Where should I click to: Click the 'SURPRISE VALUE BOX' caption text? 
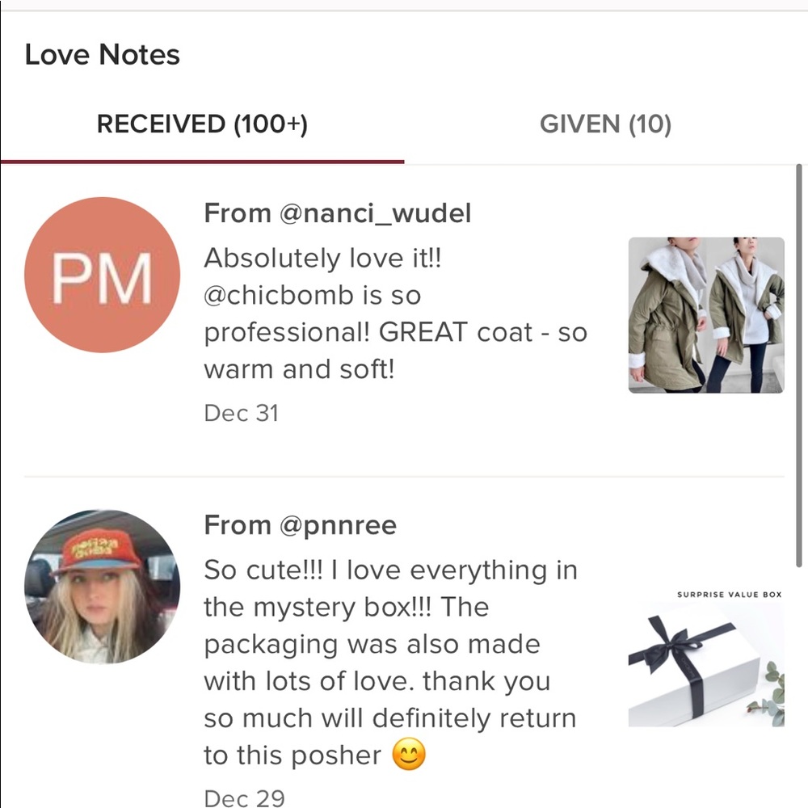(729, 595)
